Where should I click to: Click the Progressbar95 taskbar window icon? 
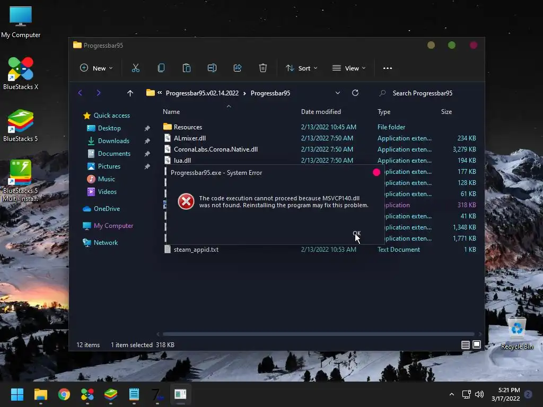pos(180,394)
